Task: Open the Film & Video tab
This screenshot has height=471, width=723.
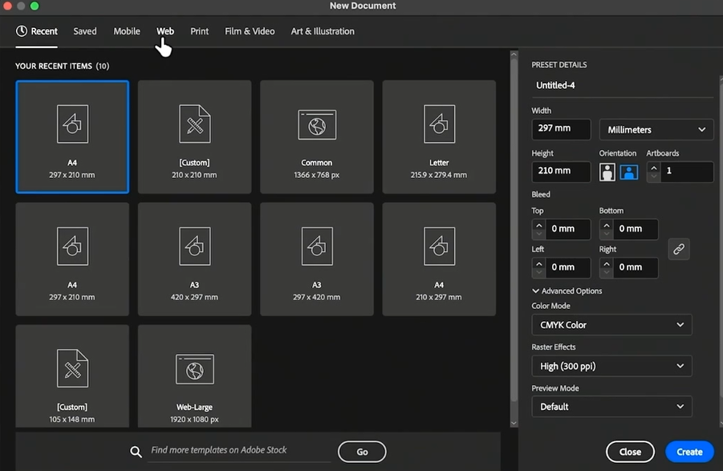Action: 250,31
